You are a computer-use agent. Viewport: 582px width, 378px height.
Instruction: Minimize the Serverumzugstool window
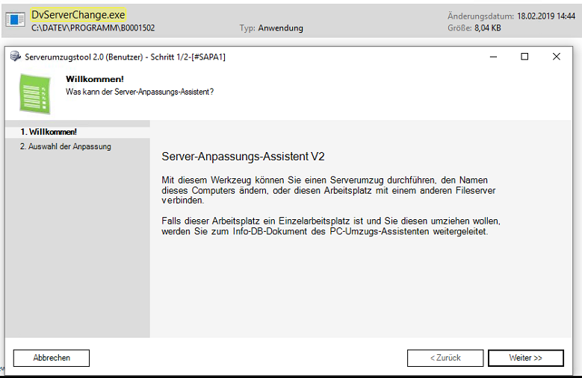pos(493,57)
